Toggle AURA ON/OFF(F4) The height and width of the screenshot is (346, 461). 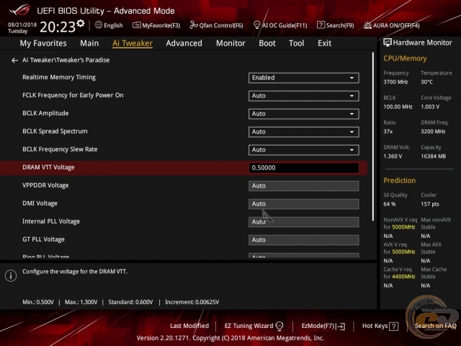coord(392,25)
